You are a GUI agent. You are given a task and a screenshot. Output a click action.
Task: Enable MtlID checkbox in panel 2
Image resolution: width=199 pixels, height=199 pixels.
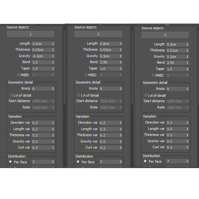86,75
